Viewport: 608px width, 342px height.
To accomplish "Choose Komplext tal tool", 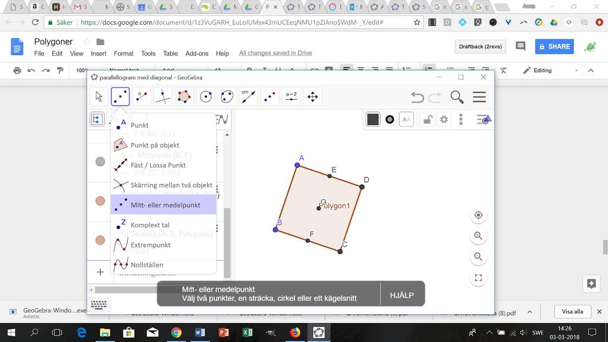I will 163,225.
